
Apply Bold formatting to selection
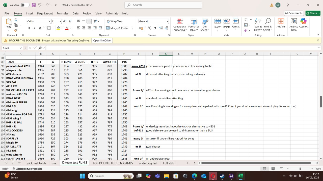click(29, 28)
